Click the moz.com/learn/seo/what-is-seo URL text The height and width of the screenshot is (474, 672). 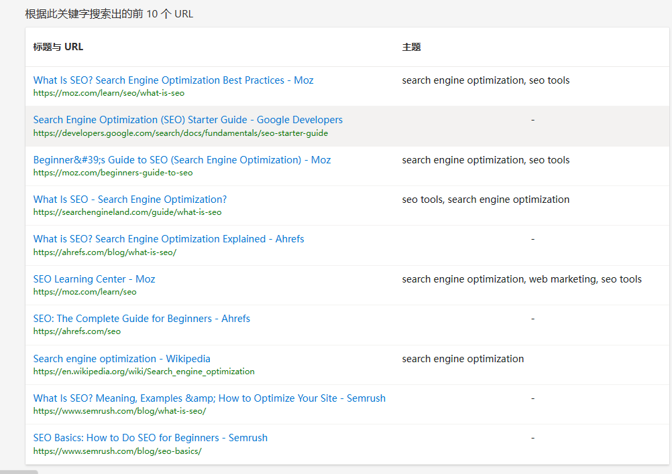click(109, 93)
